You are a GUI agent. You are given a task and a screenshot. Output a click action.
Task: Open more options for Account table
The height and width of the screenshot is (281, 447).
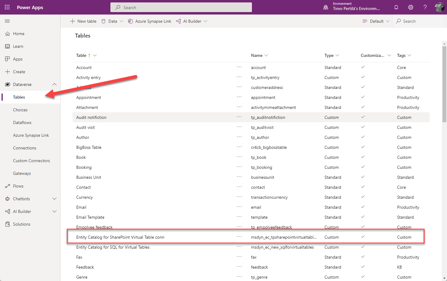pyautogui.click(x=239, y=67)
